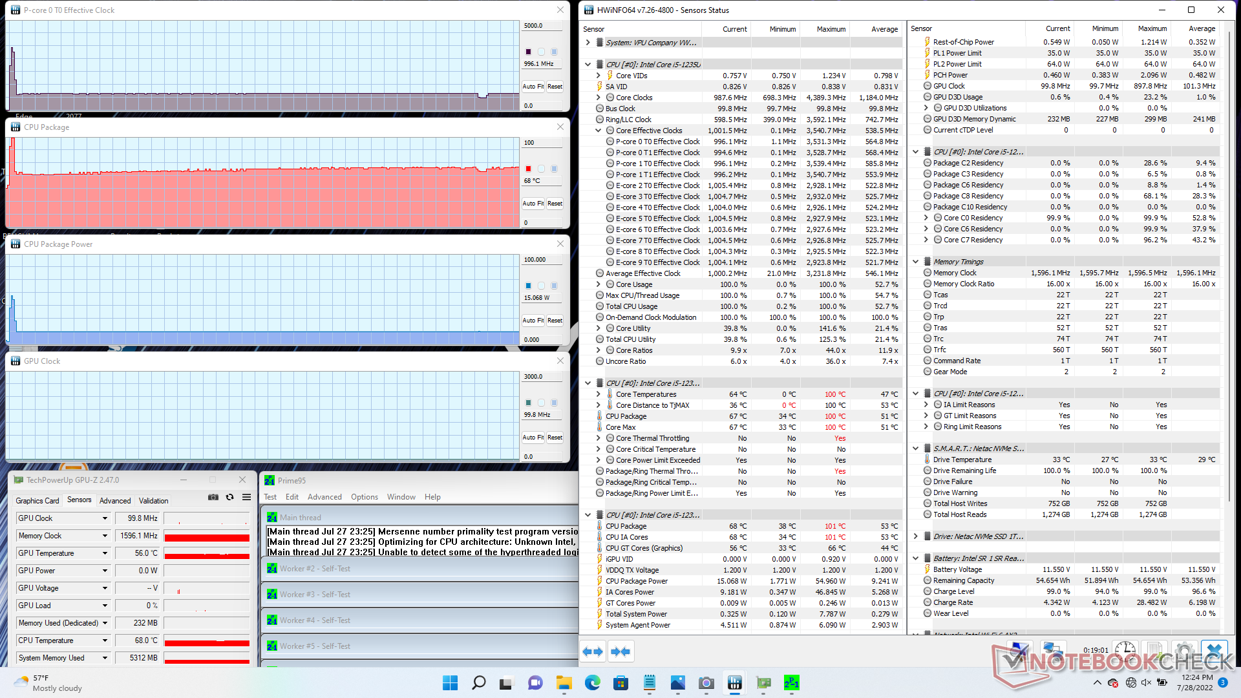Expand System: VPU Company group
The image size is (1241, 698).
(588, 43)
